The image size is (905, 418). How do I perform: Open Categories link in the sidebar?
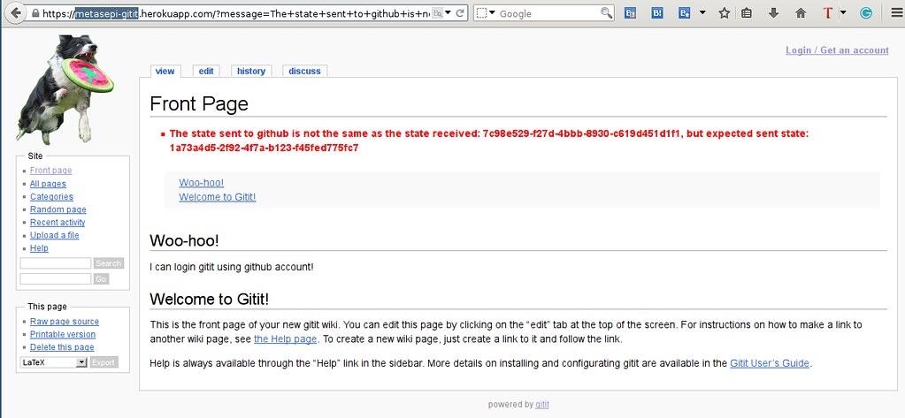(x=51, y=196)
